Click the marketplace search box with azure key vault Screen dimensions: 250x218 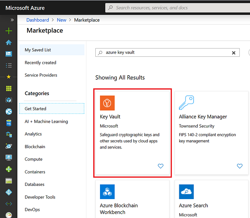tap(167, 52)
